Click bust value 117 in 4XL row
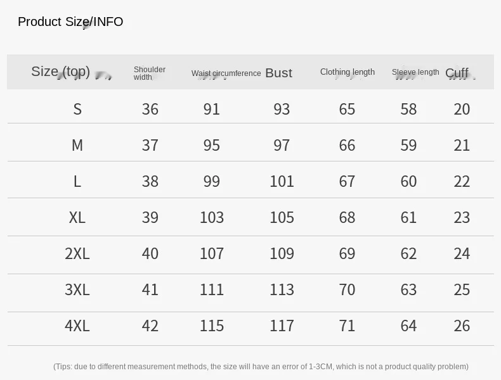Image resolution: width=501 pixels, height=380 pixels. (282, 326)
